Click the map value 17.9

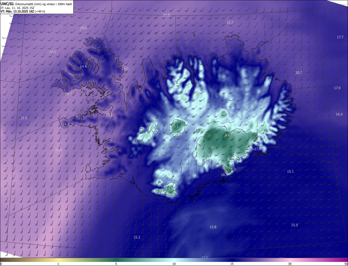pyautogui.click(x=337, y=88)
